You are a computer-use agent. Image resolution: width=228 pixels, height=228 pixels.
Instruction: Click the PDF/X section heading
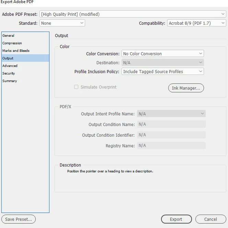(66, 107)
